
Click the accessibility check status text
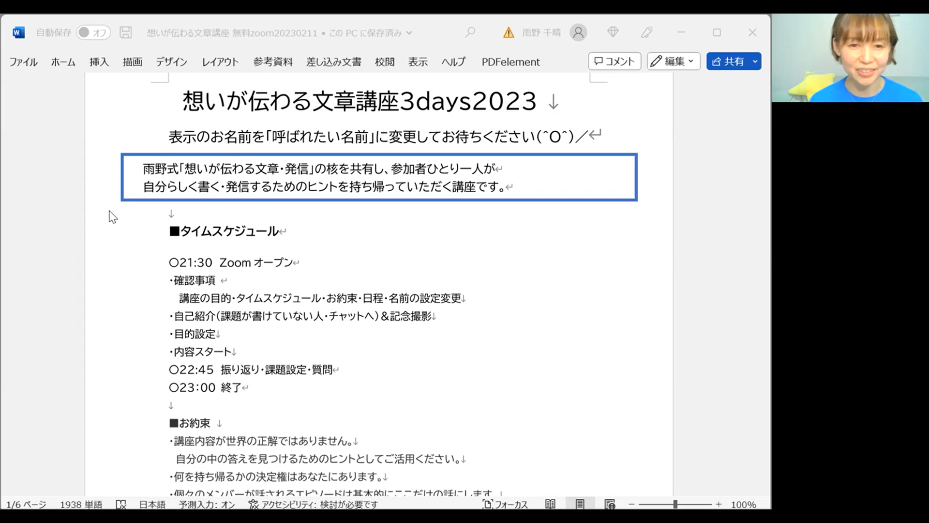click(314, 504)
